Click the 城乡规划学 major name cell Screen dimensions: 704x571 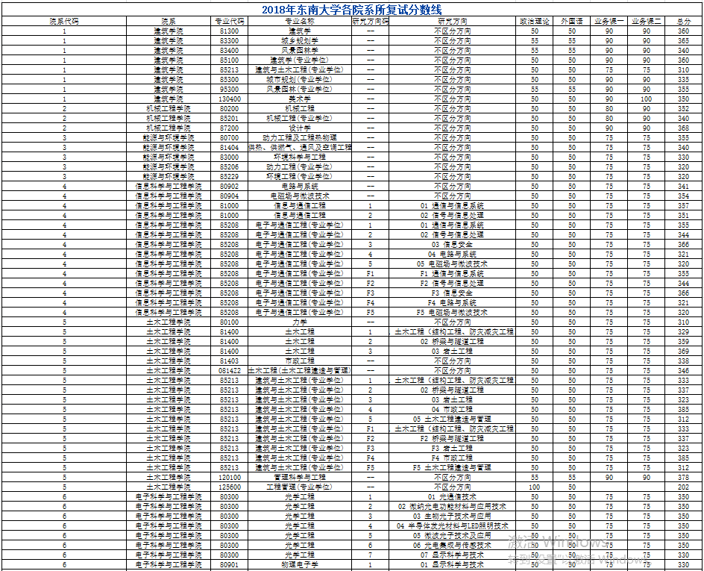click(300, 41)
